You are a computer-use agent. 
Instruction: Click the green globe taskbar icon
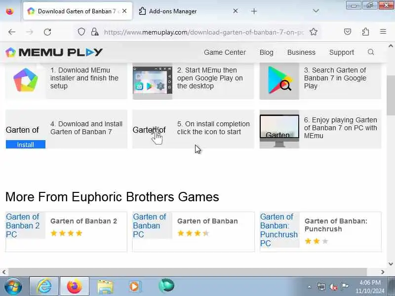tap(166, 286)
